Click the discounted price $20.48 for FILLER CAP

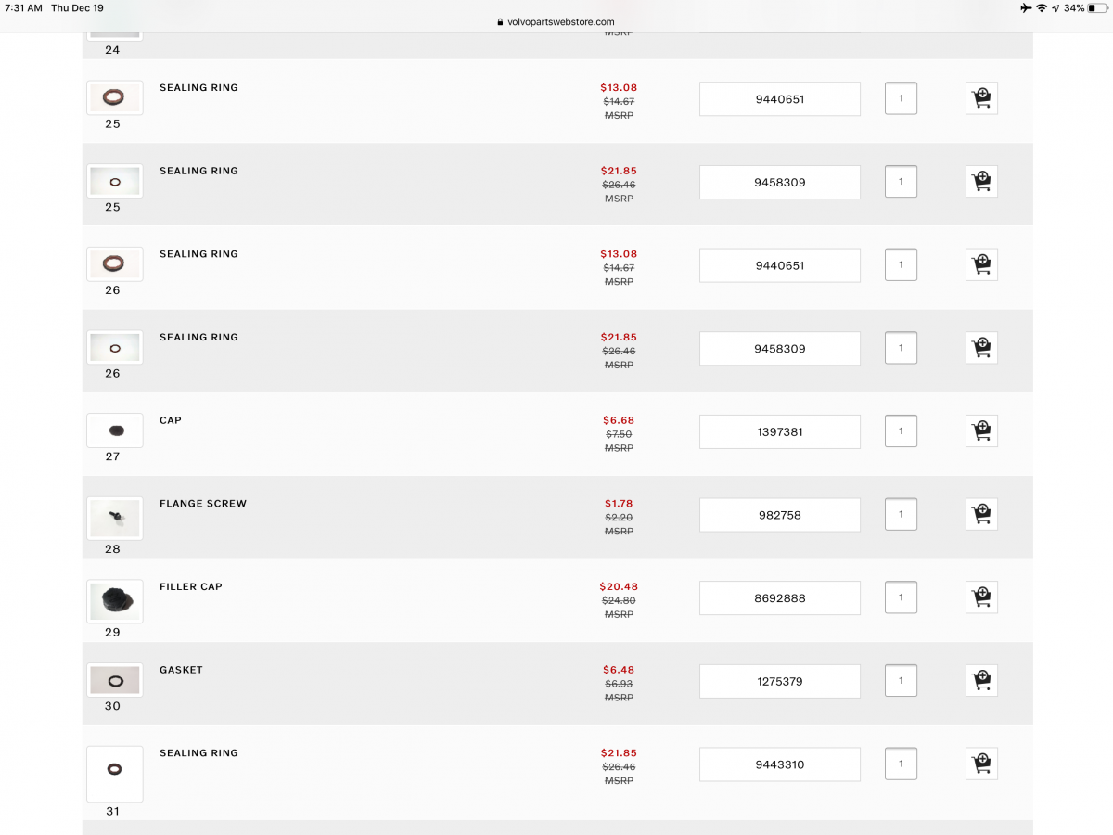tap(619, 586)
